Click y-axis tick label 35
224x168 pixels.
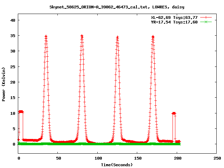tap(13, 36)
